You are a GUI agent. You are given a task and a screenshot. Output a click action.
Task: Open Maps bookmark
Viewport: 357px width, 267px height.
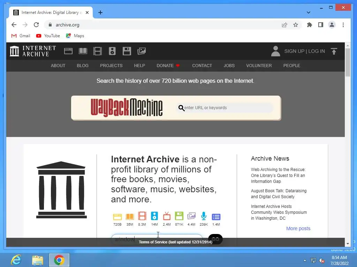(75, 36)
